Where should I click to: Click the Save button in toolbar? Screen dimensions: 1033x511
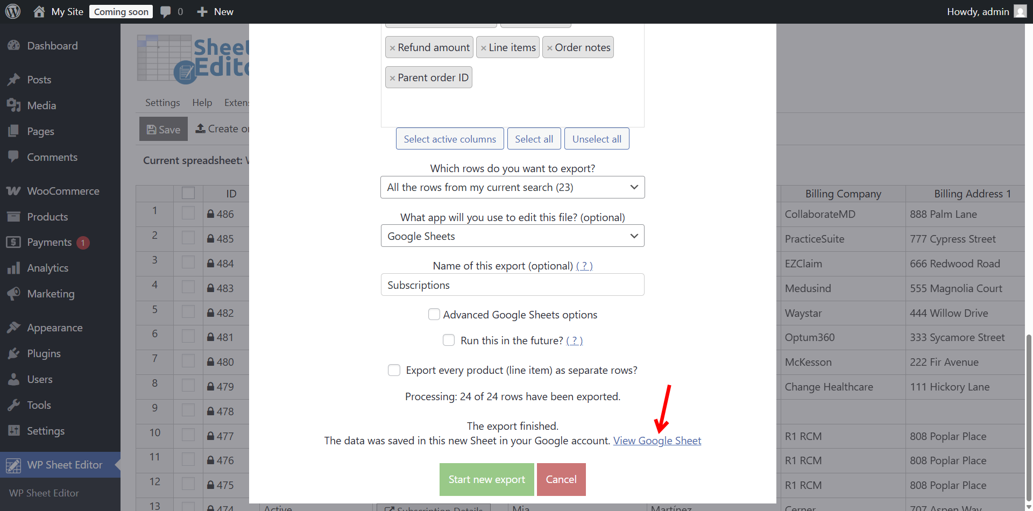164,129
